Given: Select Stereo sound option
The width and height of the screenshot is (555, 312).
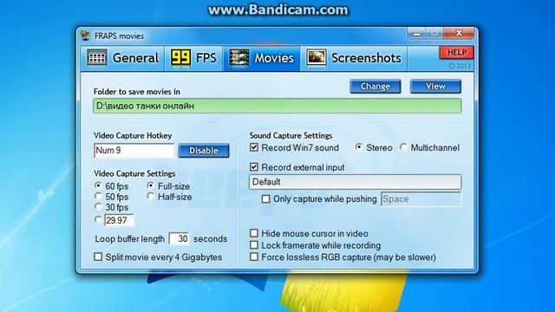Looking at the screenshot, I should coord(359,147).
